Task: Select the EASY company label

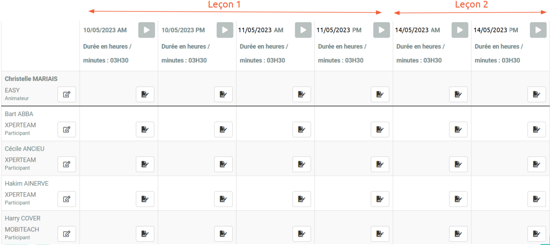Action: 12,90
